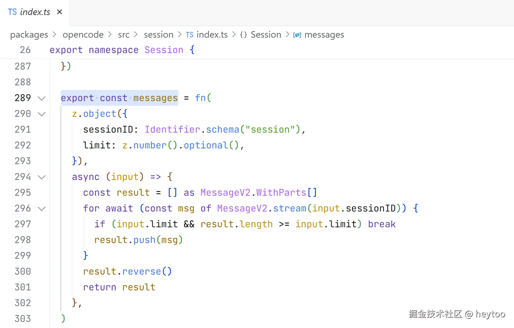Open the opencode breadcrumb
The width and height of the screenshot is (514, 328).
(83, 35)
